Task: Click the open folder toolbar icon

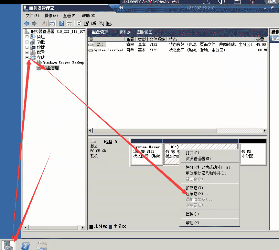Action: [x=94, y=23]
